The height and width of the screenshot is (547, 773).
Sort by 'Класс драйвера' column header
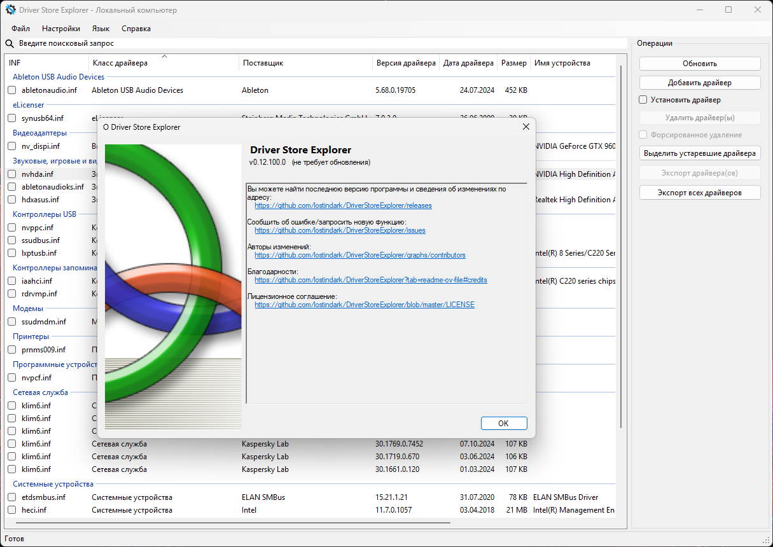click(x=164, y=63)
